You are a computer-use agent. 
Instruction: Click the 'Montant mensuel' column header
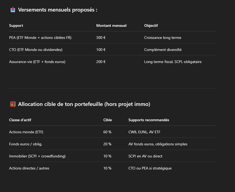coord(111,25)
